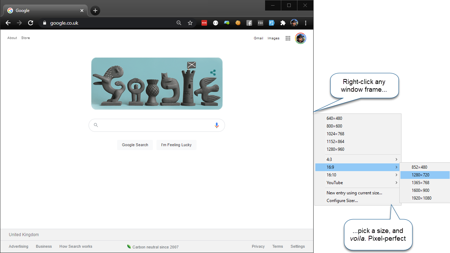This screenshot has height=253, width=450.
Task: Click the white circle extension icon
Action: tap(216, 23)
